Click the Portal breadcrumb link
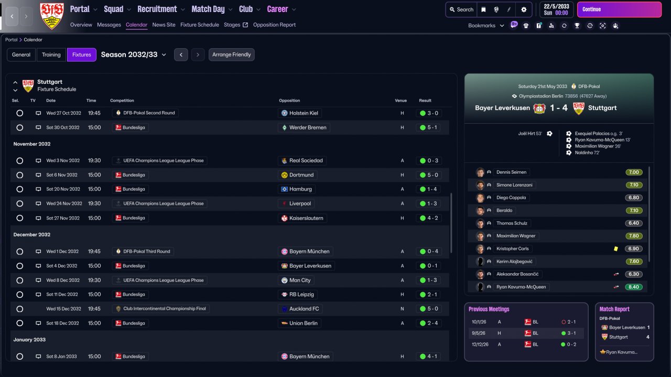This screenshot has height=377, width=671. click(x=12, y=40)
